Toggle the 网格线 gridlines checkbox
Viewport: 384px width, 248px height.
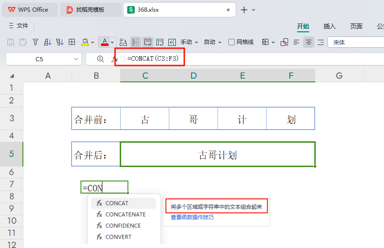[231, 42]
